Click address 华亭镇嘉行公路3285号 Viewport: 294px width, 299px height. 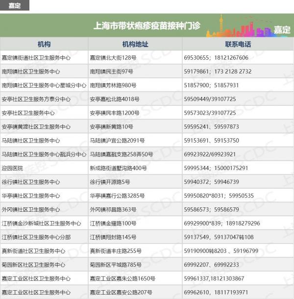click(x=117, y=196)
